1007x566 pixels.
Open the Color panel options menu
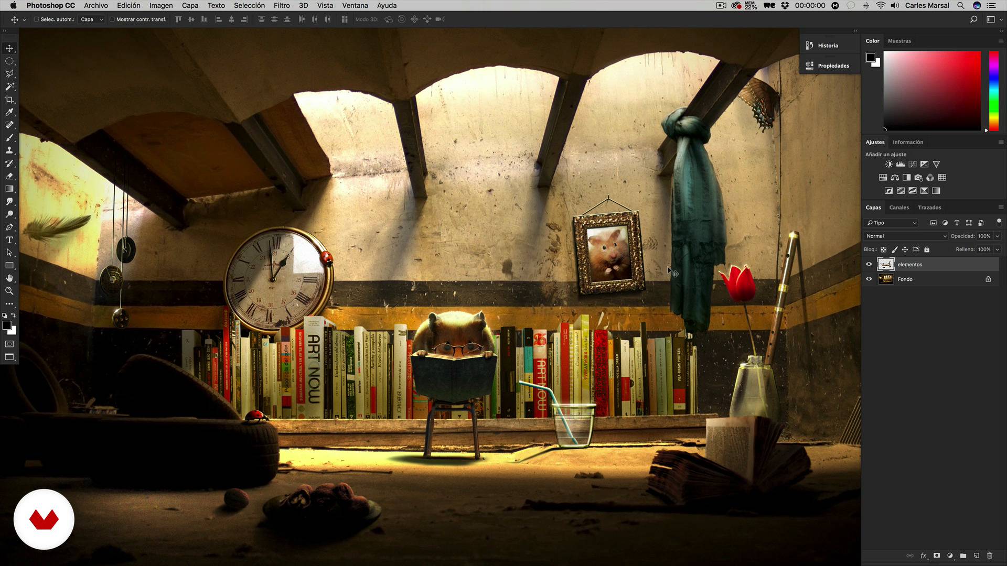(1001, 40)
